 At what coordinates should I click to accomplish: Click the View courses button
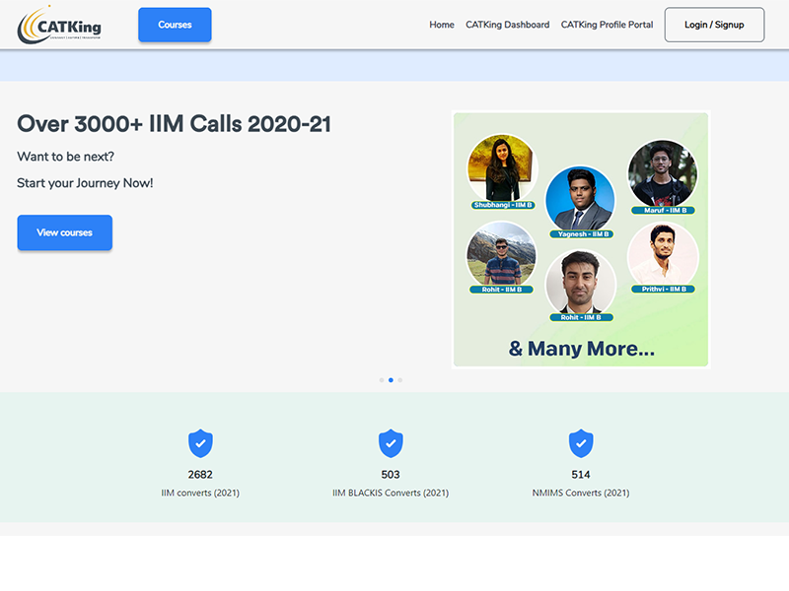click(64, 232)
